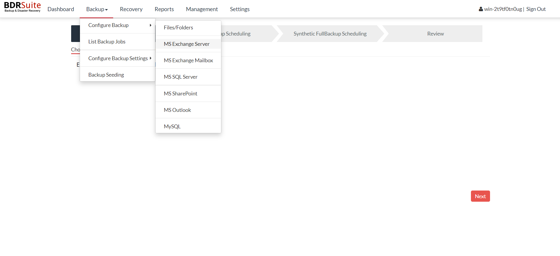Image resolution: width=560 pixels, height=256 pixels.
Task: Choose MS SQL Server backup
Action: pos(188,77)
